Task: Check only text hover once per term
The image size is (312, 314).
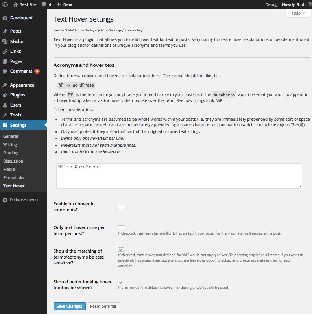Action: [x=121, y=228]
